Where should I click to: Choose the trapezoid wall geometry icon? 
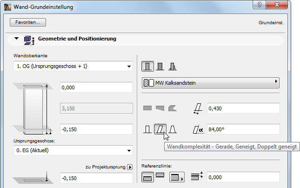point(160,108)
